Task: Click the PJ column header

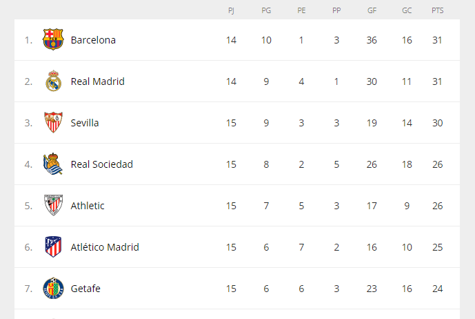Action: [x=231, y=10]
